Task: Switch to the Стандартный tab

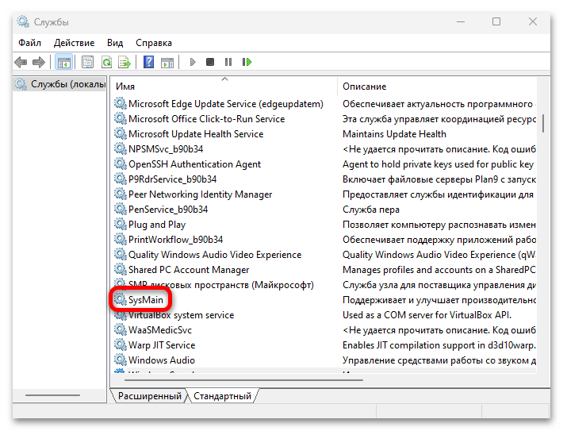Action: pos(222,396)
